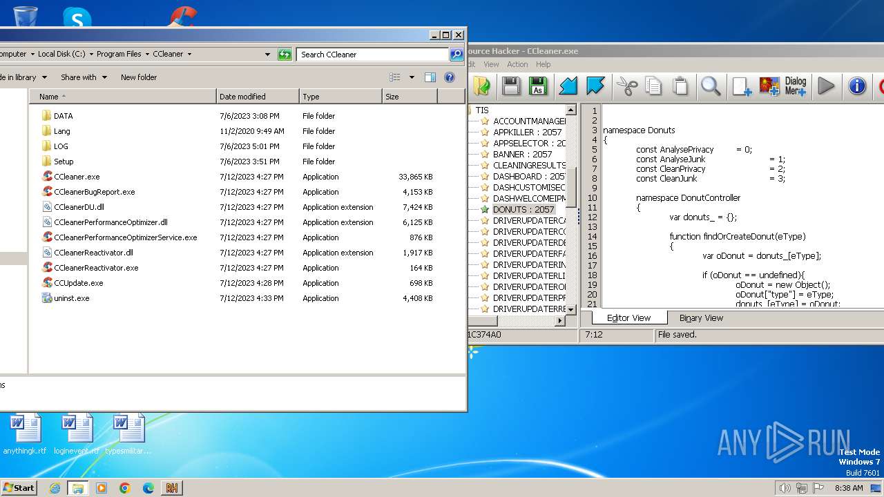Screen dimensions: 884x497
Task: Click the Search CCleaner input field
Action: point(373,55)
